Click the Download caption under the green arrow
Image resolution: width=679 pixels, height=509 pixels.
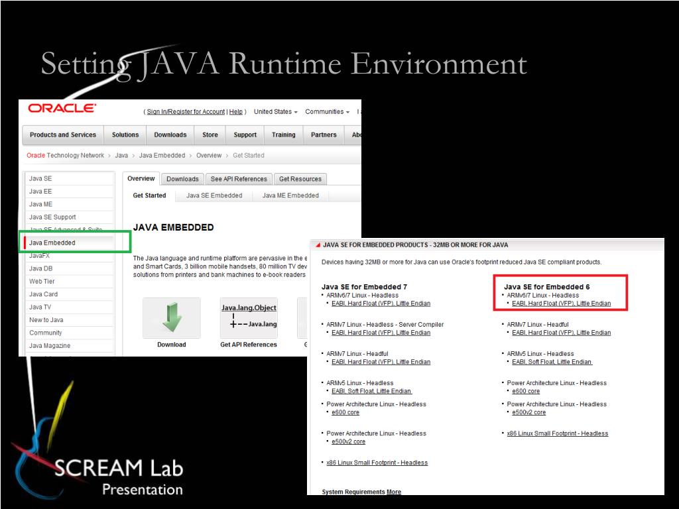tap(172, 345)
